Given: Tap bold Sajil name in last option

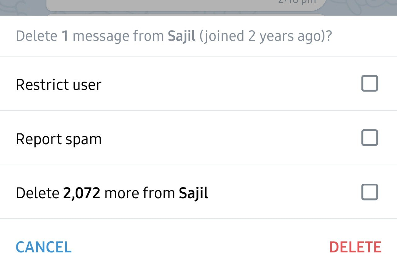Looking at the screenshot, I should click(x=194, y=193).
